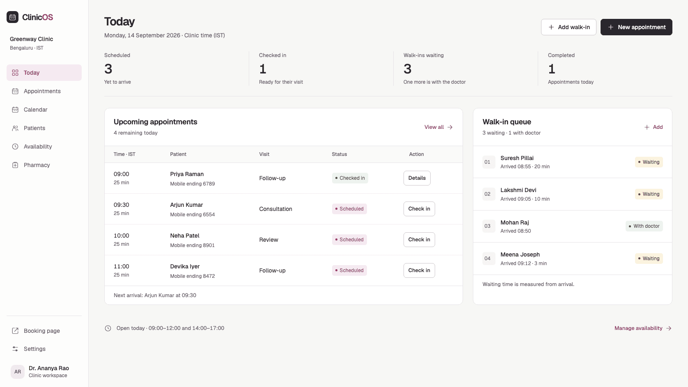The image size is (688, 387).
Task: Click Mohan Raj in walk-in queue
Action: pos(514,222)
